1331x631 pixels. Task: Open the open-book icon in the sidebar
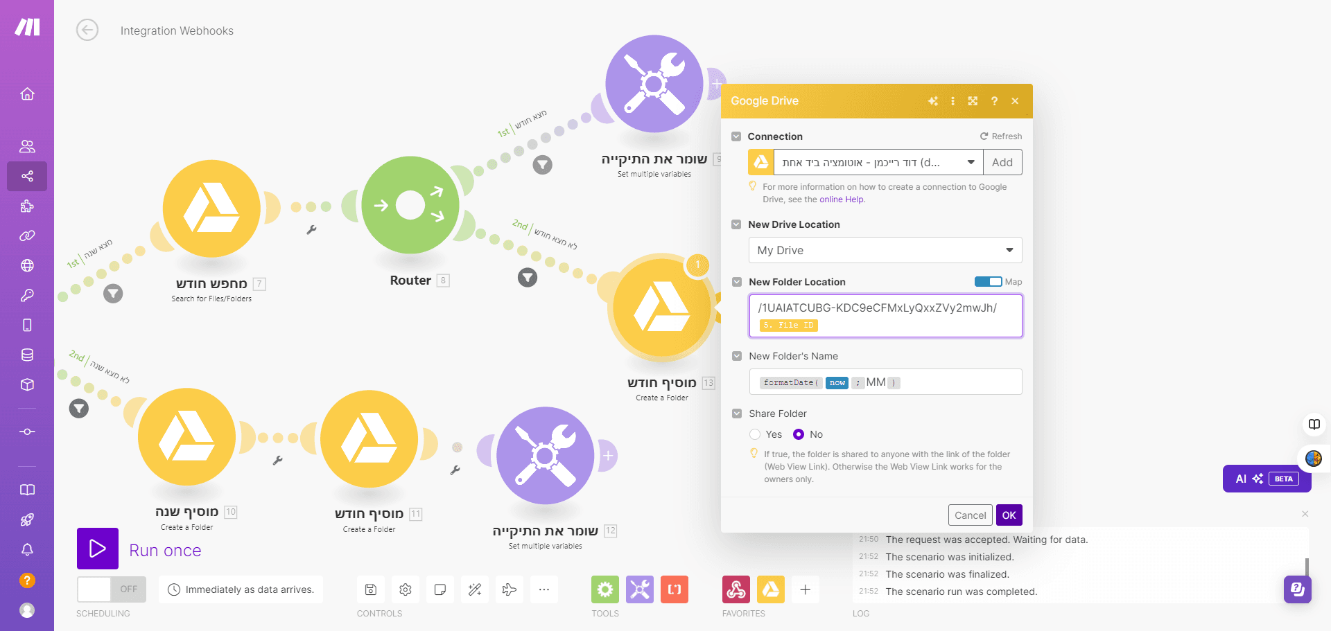pyautogui.click(x=27, y=490)
